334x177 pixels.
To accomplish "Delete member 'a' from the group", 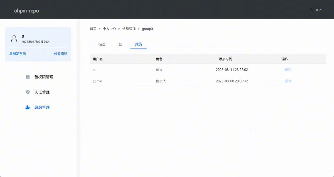I will click(288, 70).
